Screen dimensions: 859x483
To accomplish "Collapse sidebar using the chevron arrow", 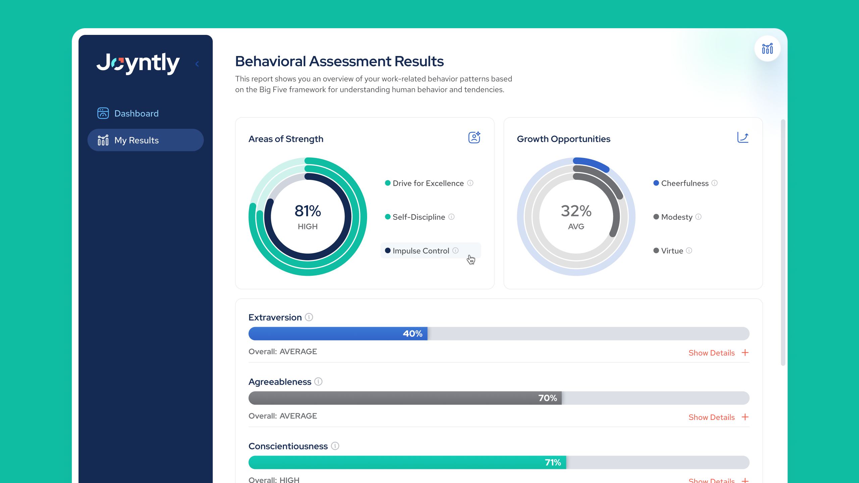I will click(197, 64).
